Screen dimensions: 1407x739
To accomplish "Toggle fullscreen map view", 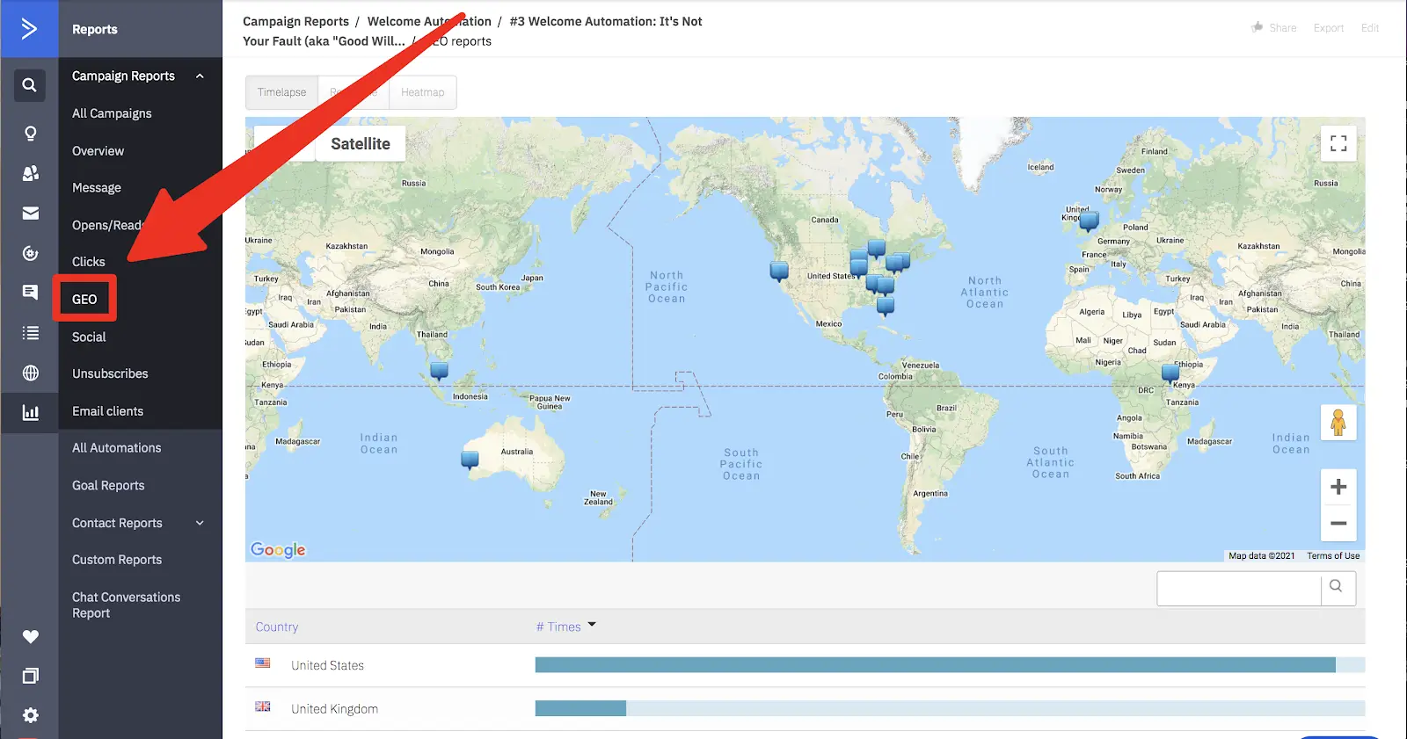I will click(1338, 143).
